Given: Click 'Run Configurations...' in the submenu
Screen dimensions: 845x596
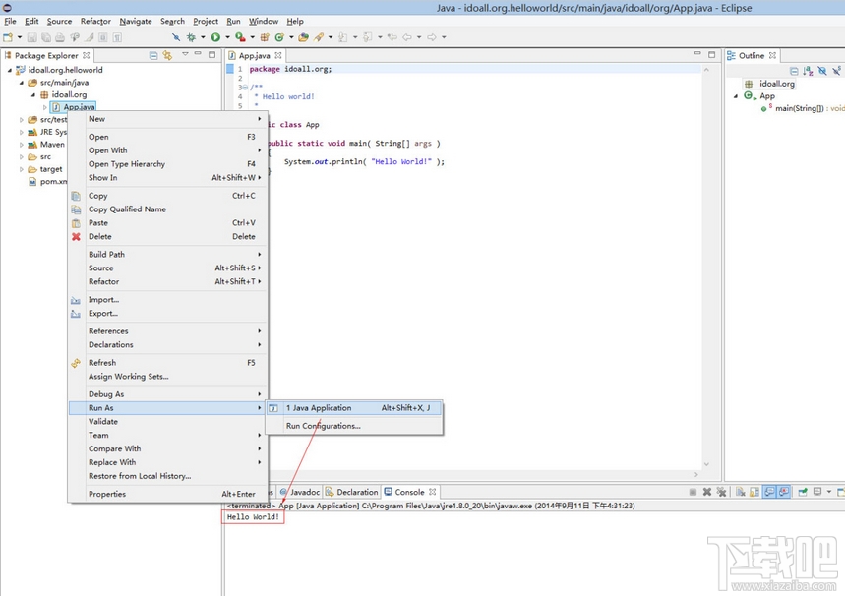Looking at the screenshot, I should pos(323,426).
